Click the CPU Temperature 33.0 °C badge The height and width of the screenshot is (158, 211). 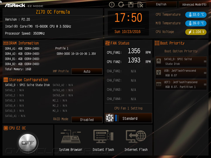pyautogui.click(x=196, y=15)
